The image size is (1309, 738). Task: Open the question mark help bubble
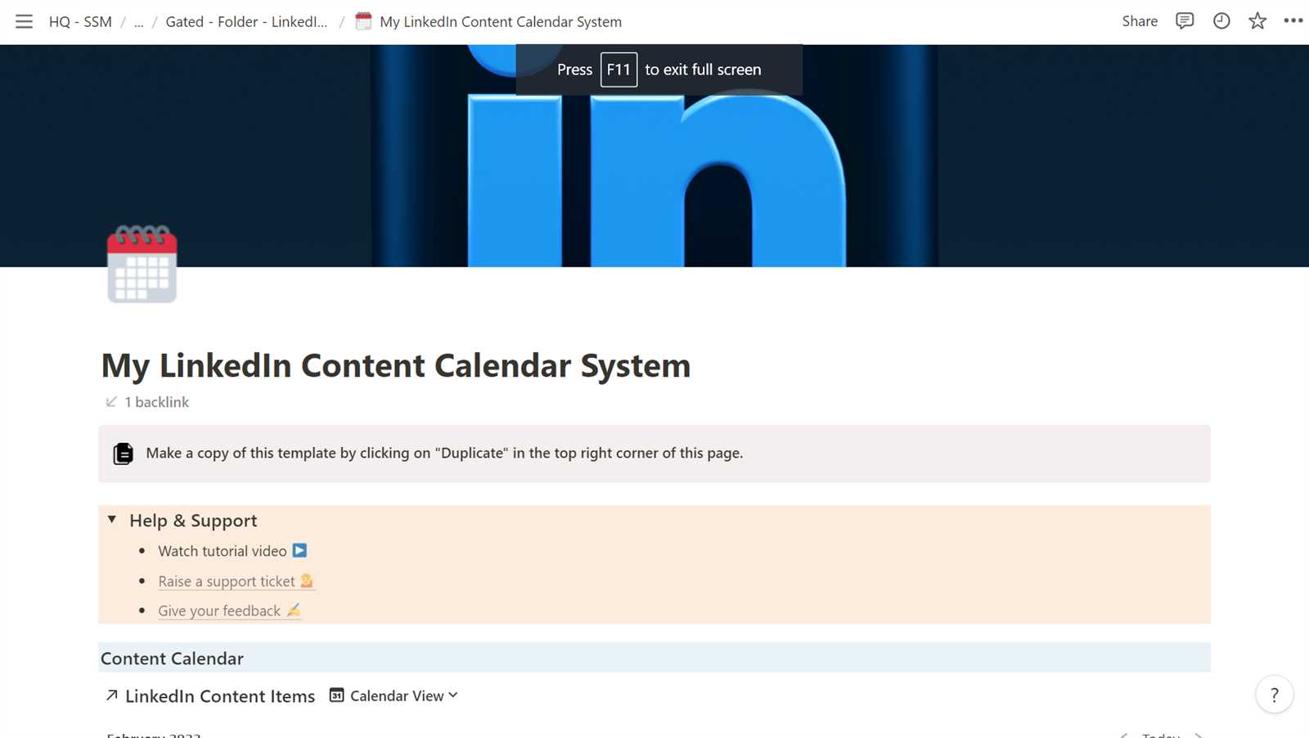tap(1274, 695)
